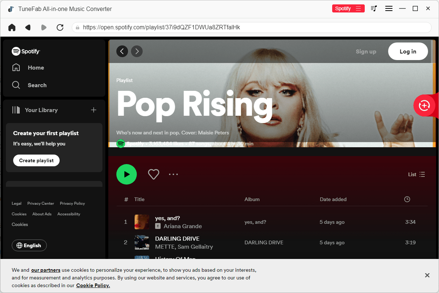The height and width of the screenshot is (293, 439).
Task: Open the Cookie Policy link
Action: click(93, 285)
